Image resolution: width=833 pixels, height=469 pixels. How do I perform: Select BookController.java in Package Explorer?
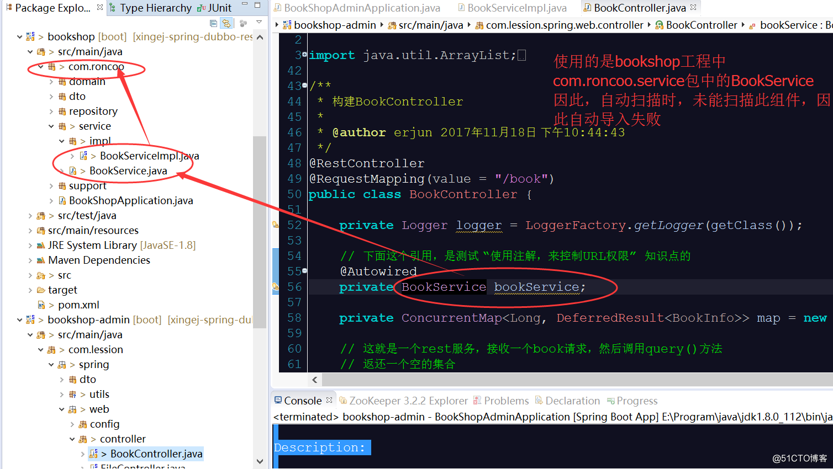tap(156, 454)
